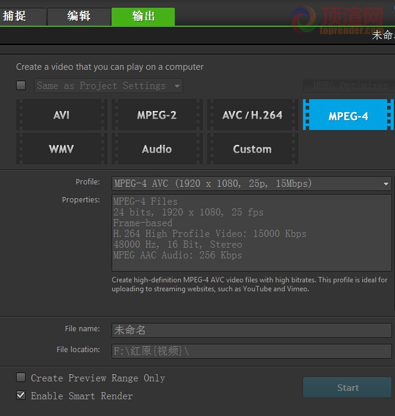Switch to the 捕捉 (Capture) tab
The width and height of the screenshot is (395, 416).
point(23,17)
